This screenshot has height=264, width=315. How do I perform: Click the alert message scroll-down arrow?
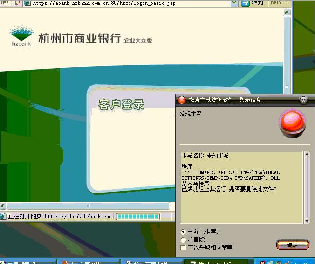tap(307, 221)
